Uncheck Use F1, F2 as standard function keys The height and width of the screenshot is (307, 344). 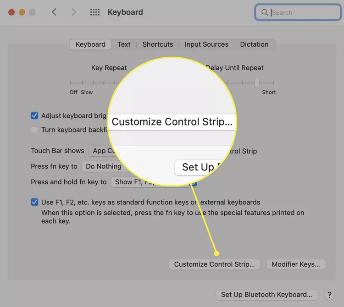tap(34, 202)
